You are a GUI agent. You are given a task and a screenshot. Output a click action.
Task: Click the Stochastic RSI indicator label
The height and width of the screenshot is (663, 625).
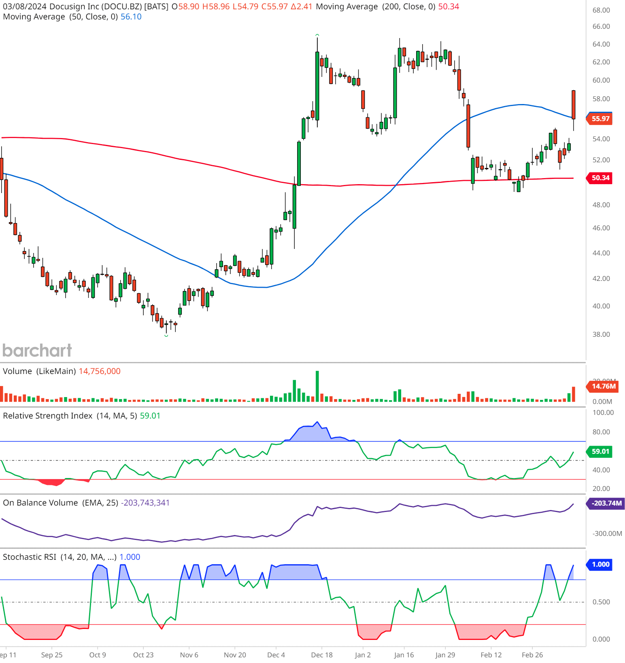(60, 557)
